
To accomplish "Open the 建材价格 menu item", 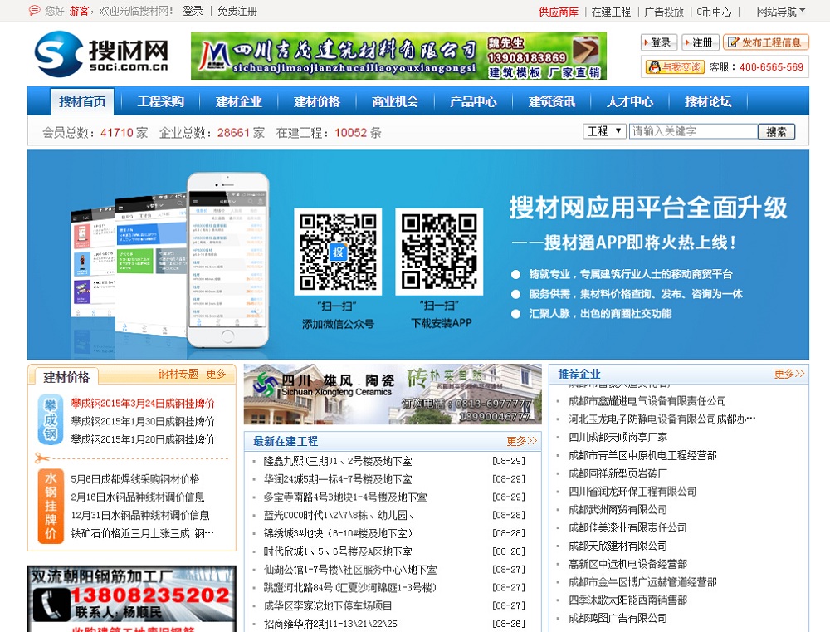I will [x=316, y=101].
